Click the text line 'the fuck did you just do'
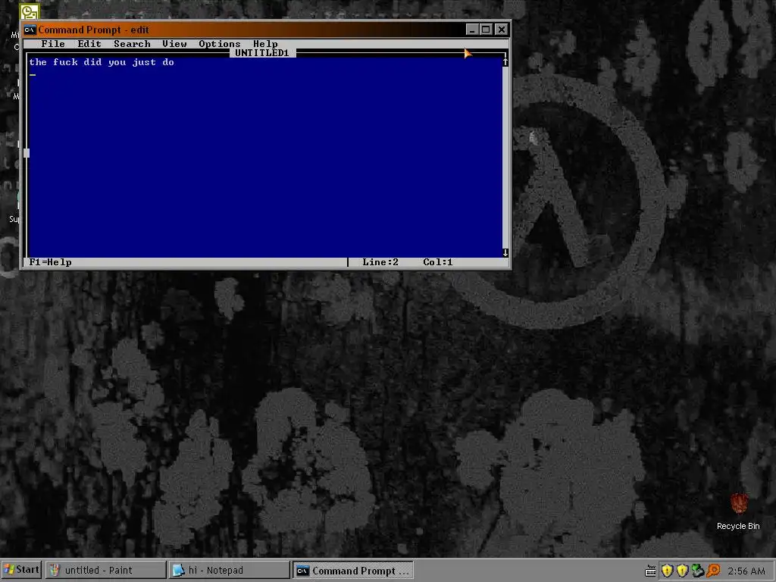The image size is (776, 582). 102,62
